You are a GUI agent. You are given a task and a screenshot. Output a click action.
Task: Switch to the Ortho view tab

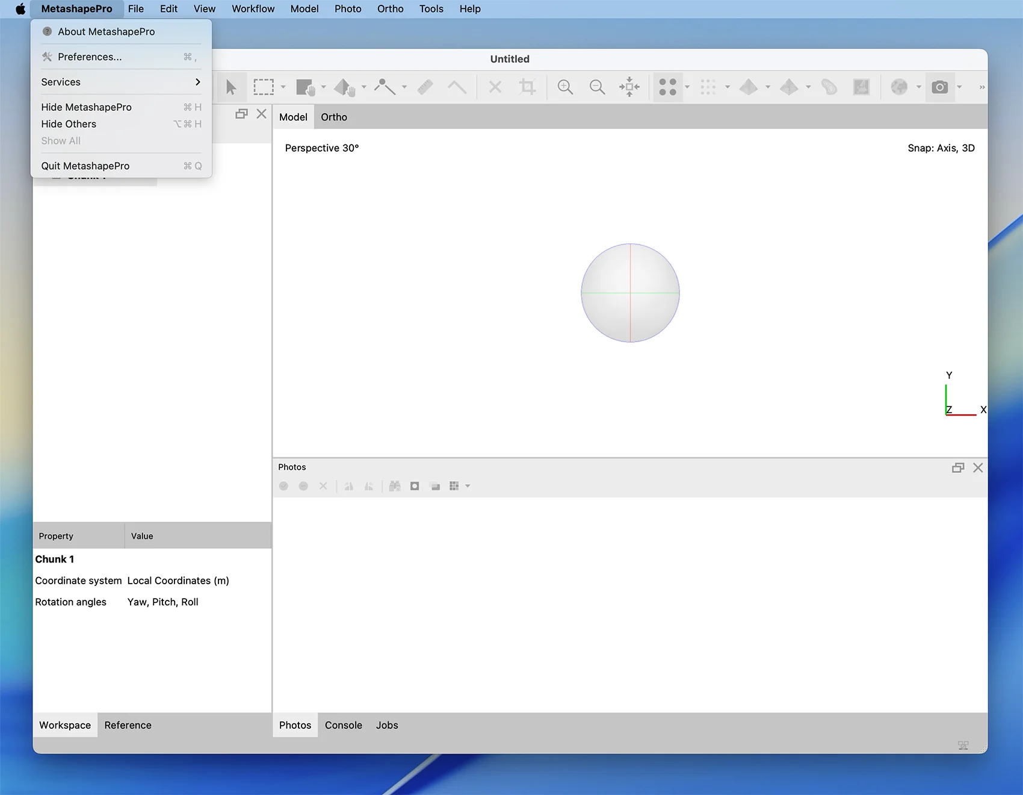pyautogui.click(x=334, y=117)
